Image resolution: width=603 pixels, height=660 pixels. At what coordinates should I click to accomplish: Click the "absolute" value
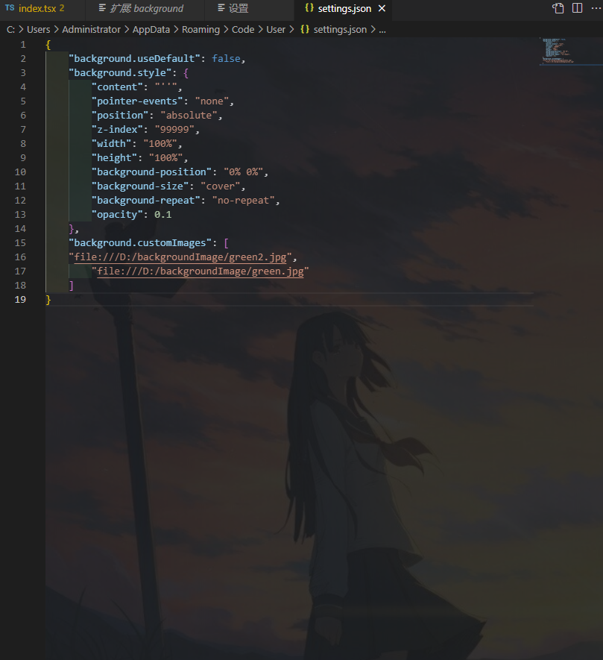point(189,116)
